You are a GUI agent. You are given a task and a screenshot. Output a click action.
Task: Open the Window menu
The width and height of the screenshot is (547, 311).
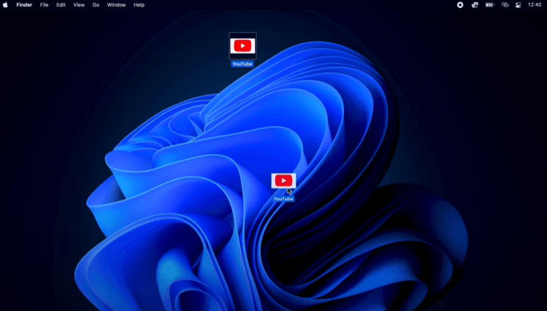[x=116, y=5]
